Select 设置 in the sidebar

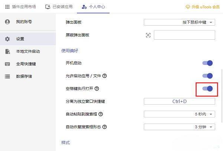pyautogui.click(x=28, y=39)
